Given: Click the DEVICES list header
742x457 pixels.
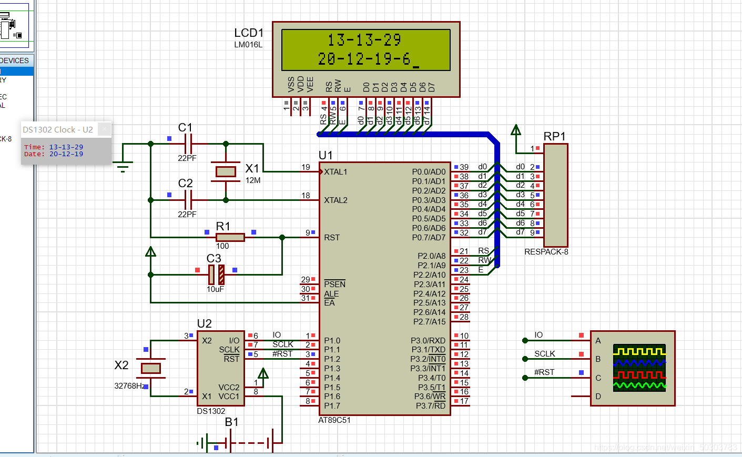Looking at the screenshot, I should 16,60.
